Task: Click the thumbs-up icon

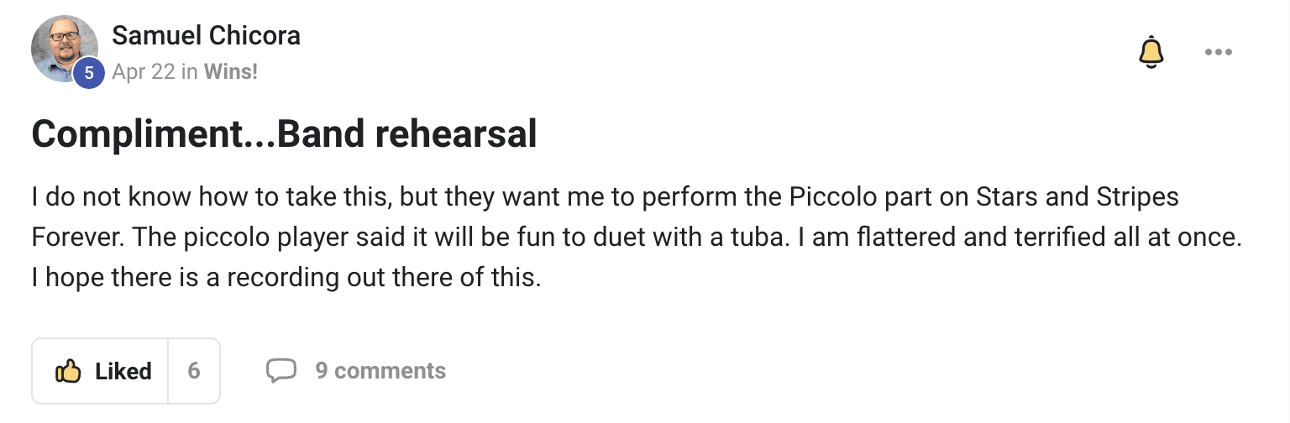Action: point(67,371)
